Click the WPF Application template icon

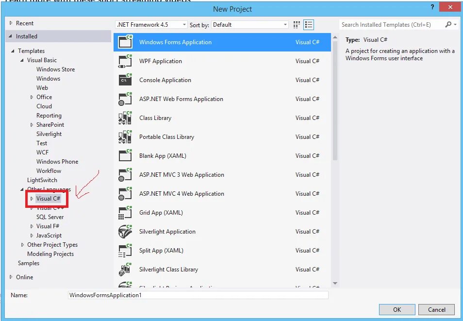pyautogui.click(x=125, y=61)
